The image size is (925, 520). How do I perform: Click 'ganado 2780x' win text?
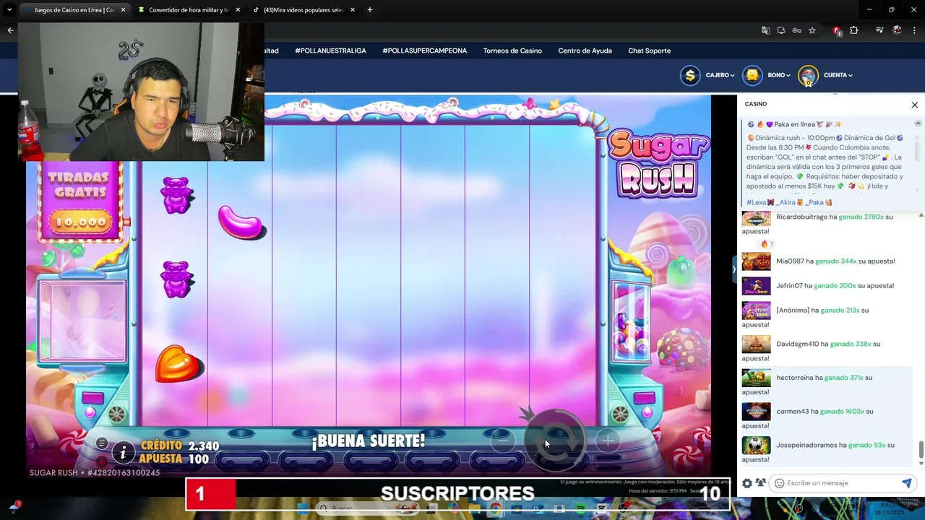861,217
